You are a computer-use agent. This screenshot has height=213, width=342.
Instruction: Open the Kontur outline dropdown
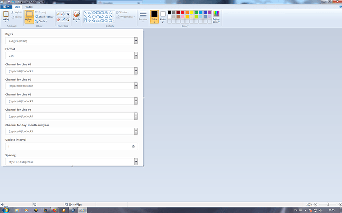pos(125,12)
